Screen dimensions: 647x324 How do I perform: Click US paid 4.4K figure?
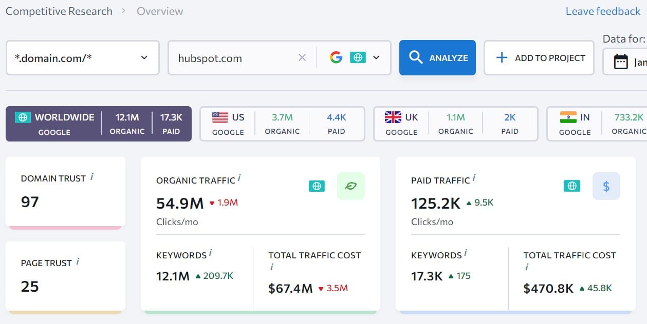click(337, 117)
